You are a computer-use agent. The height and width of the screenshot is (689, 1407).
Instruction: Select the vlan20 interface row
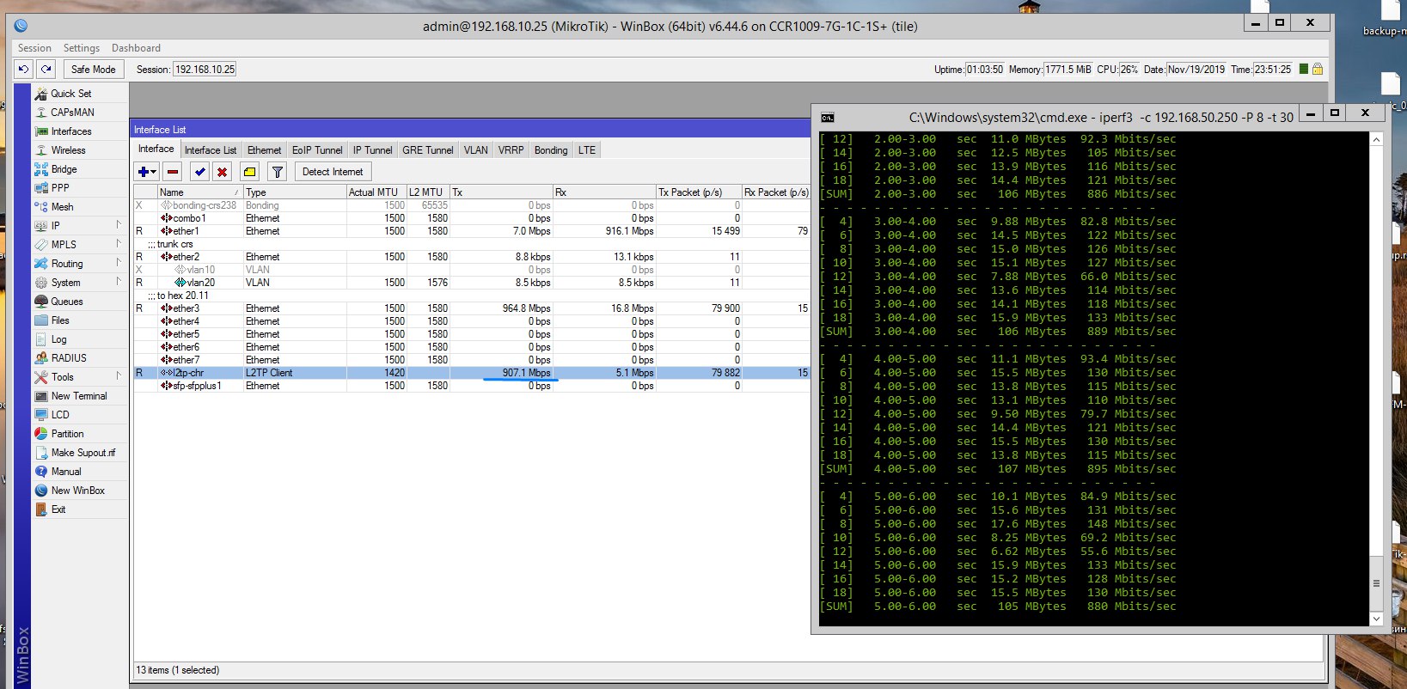471,283
